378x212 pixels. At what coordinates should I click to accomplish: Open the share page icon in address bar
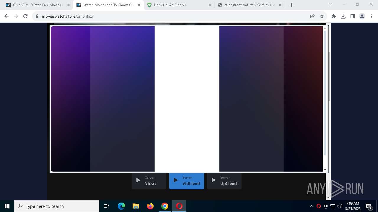[312, 16]
